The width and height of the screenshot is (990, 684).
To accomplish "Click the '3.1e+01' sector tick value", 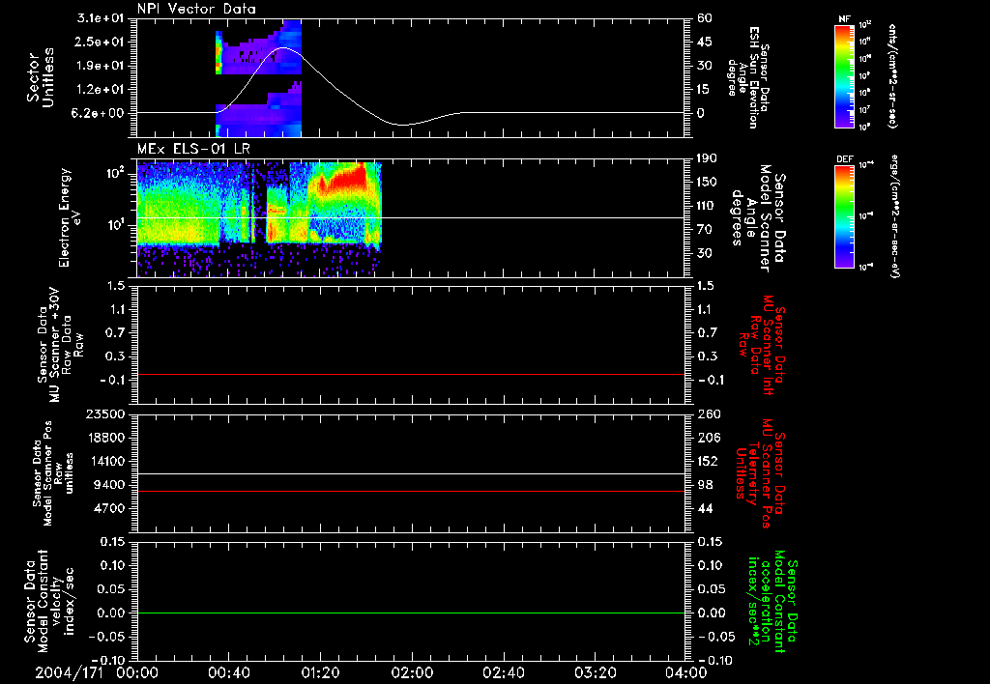I will pyautogui.click(x=101, y=18).
